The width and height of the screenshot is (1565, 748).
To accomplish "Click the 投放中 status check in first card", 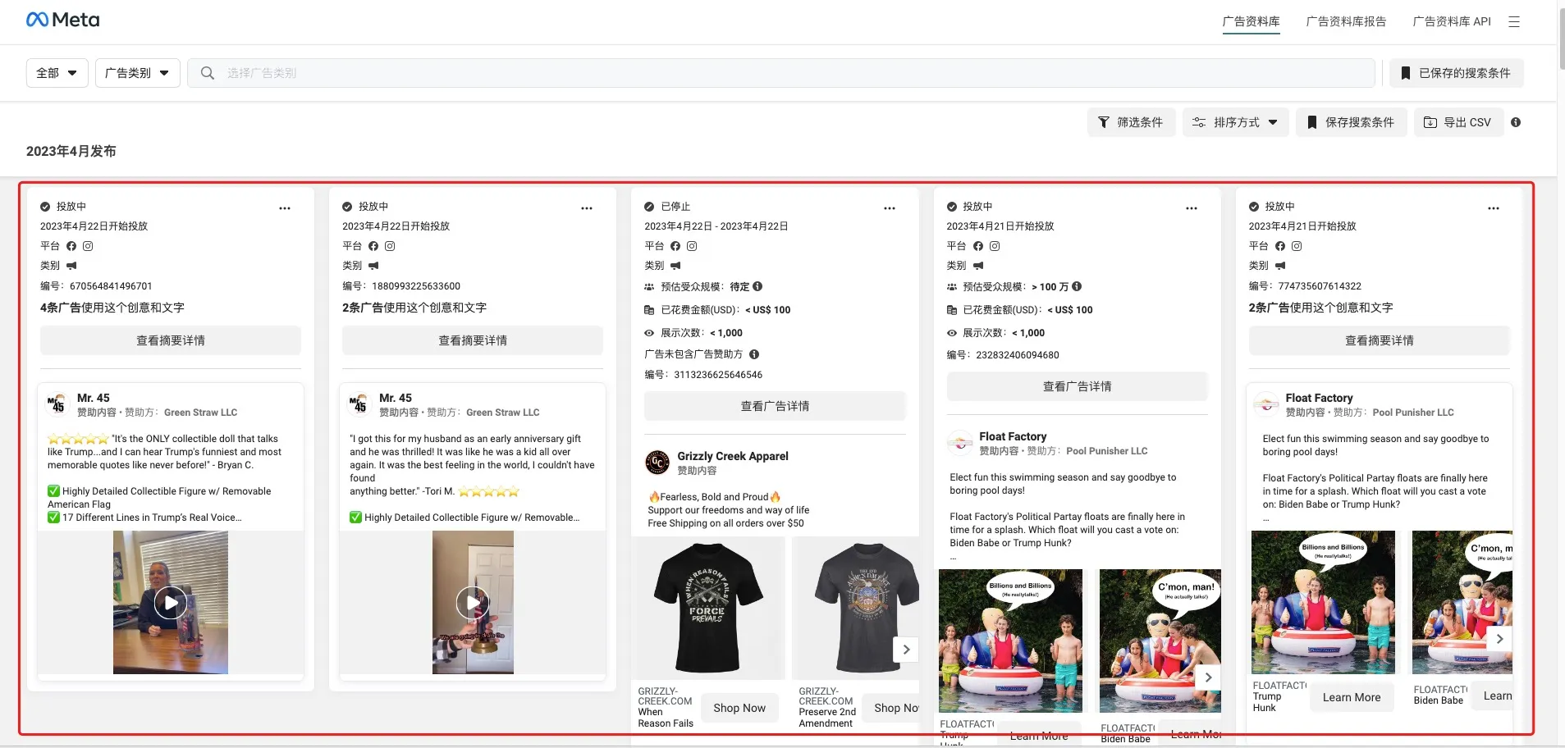I will 45,207.
